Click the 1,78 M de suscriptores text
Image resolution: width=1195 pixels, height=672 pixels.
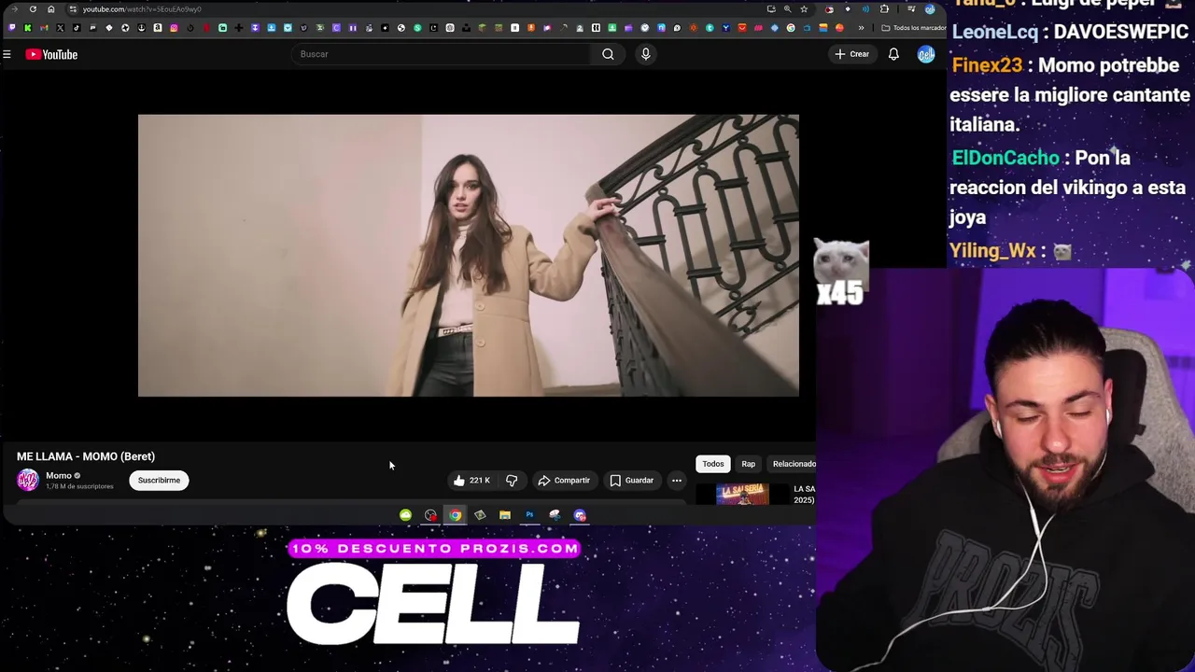[79, 486]
